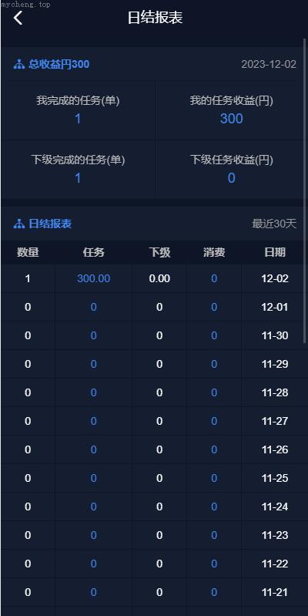Click the 下级完成的任务 count value
Image resolution: width=308 pixels, height=616 pixels.
78,178
